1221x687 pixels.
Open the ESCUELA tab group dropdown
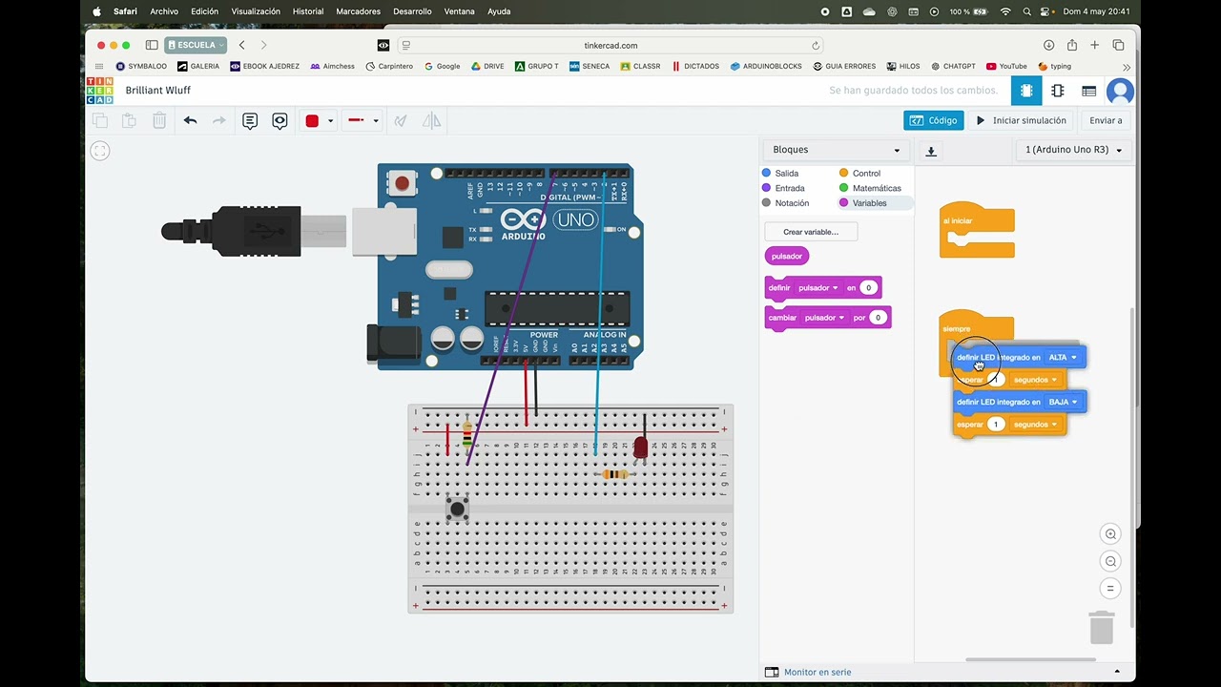click(196, 45)
